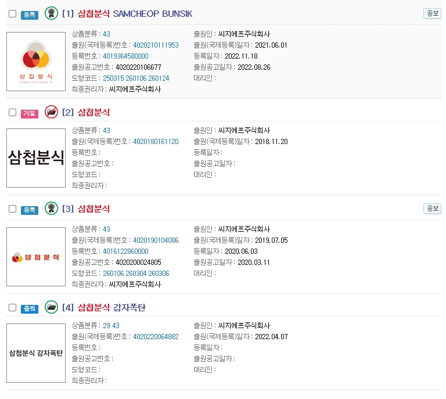The width and height of the screenshot is (446, 399).
Task: Open the black text 삼첩분식 thumbnail of result 2
Action: (x=36, y=158)
